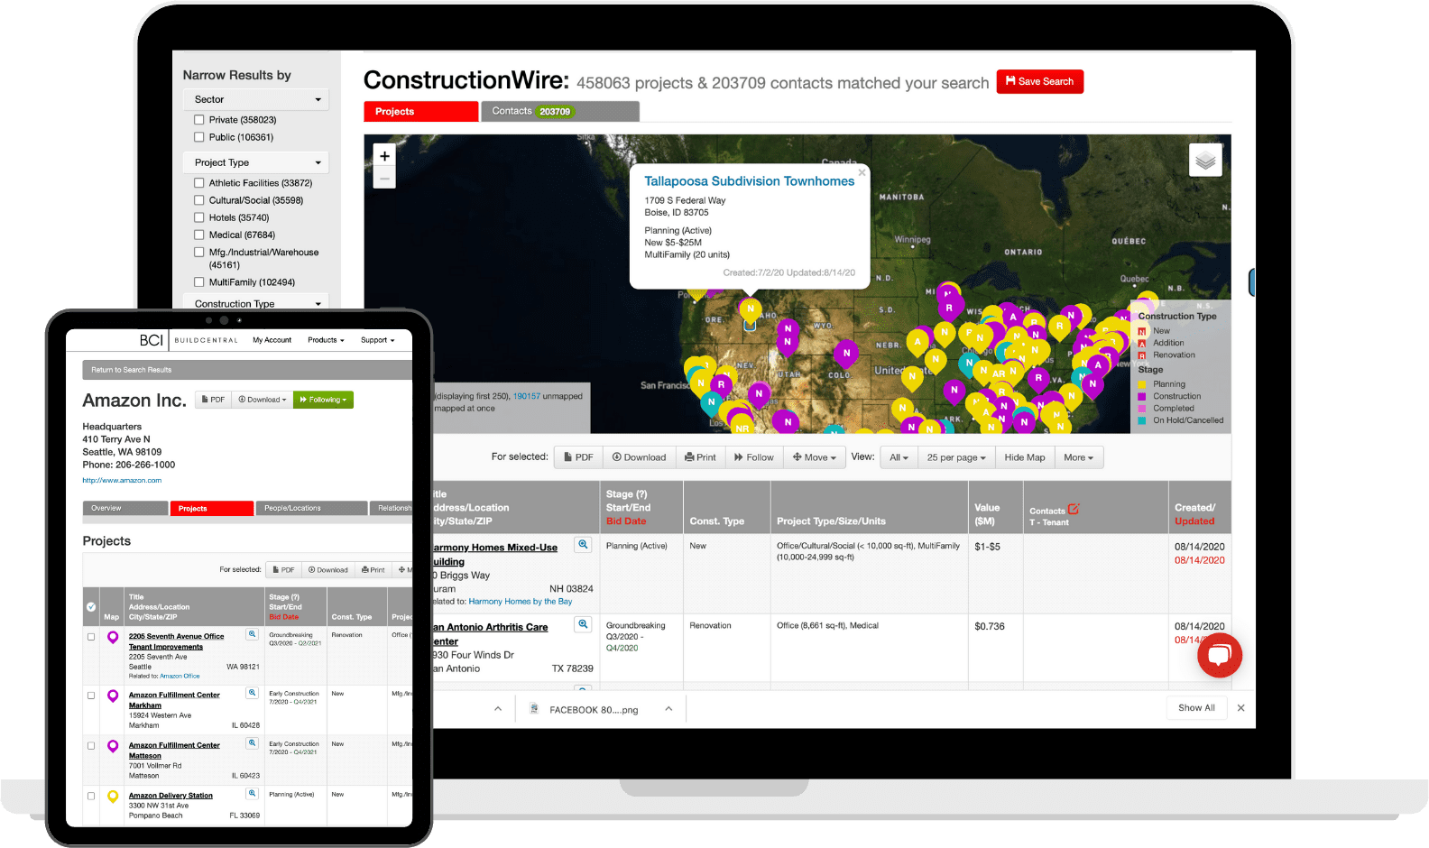The width and height of the screenshot is (1429, 848).
Task: Click Download in the laptop For-selected toolbar
Action: point(639,457)
